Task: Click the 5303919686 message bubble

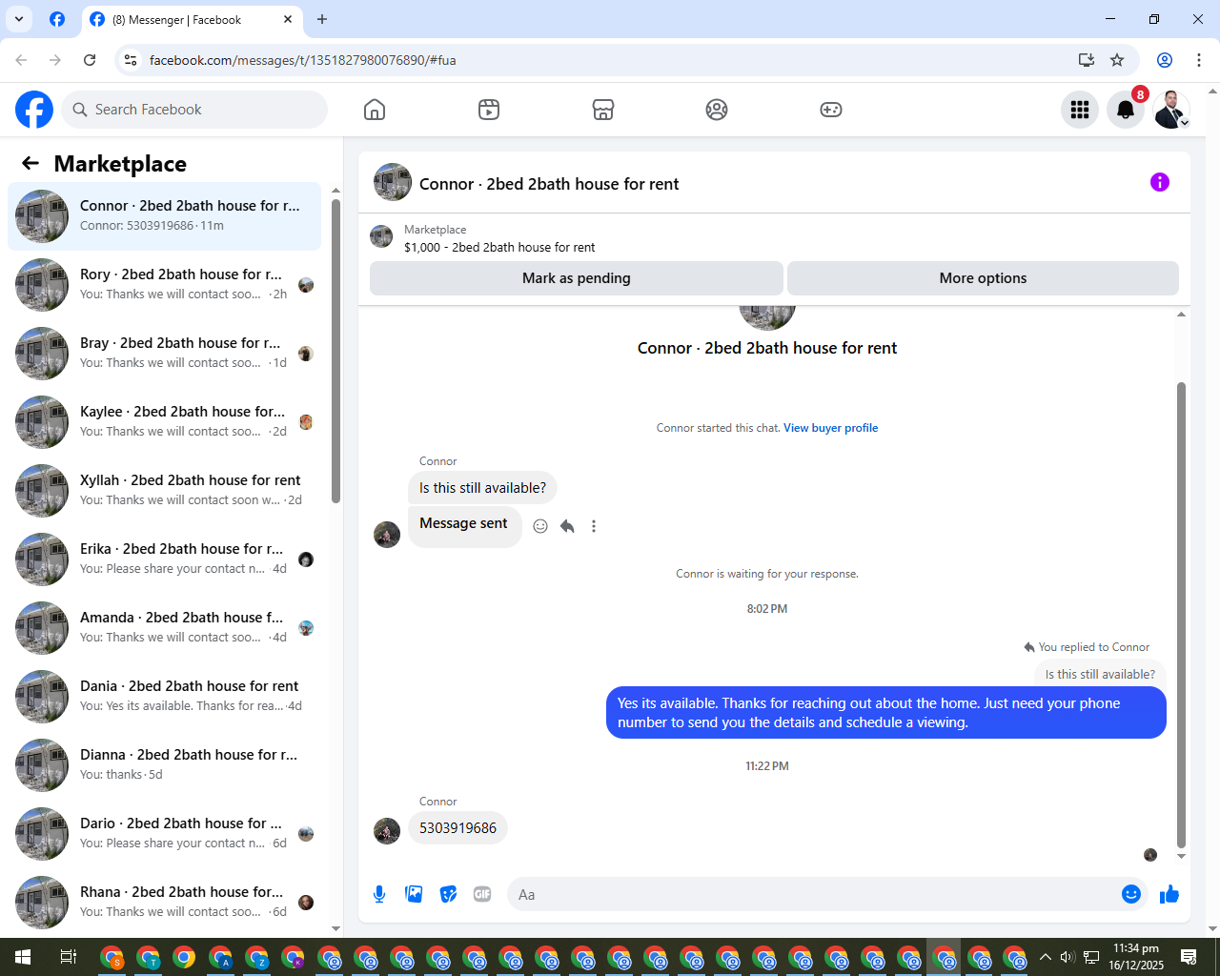Action: 457,828
